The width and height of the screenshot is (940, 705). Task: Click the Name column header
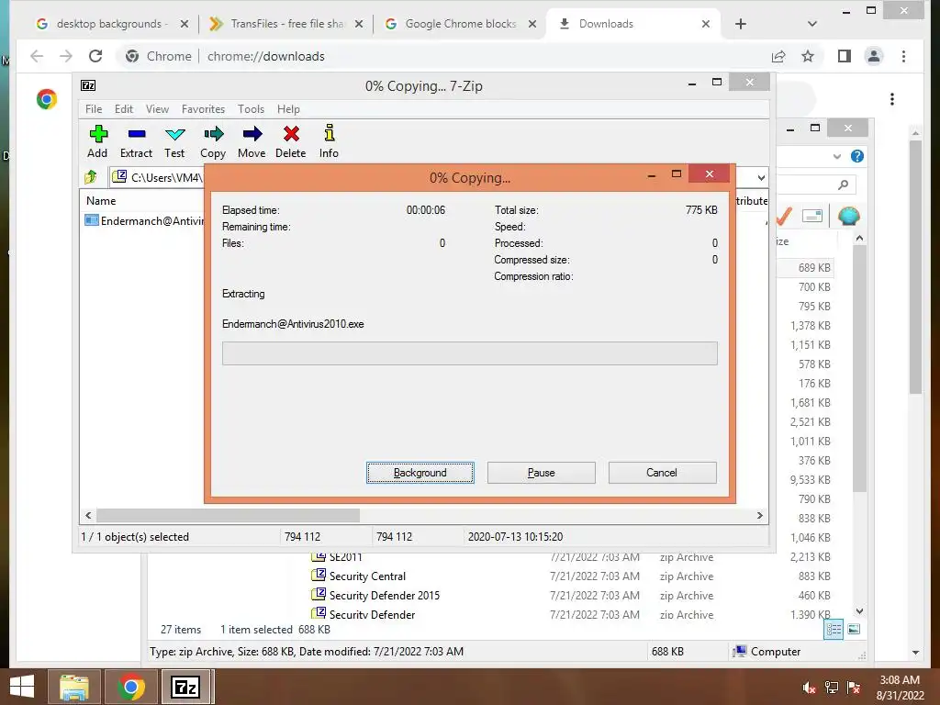pos(101,201)
